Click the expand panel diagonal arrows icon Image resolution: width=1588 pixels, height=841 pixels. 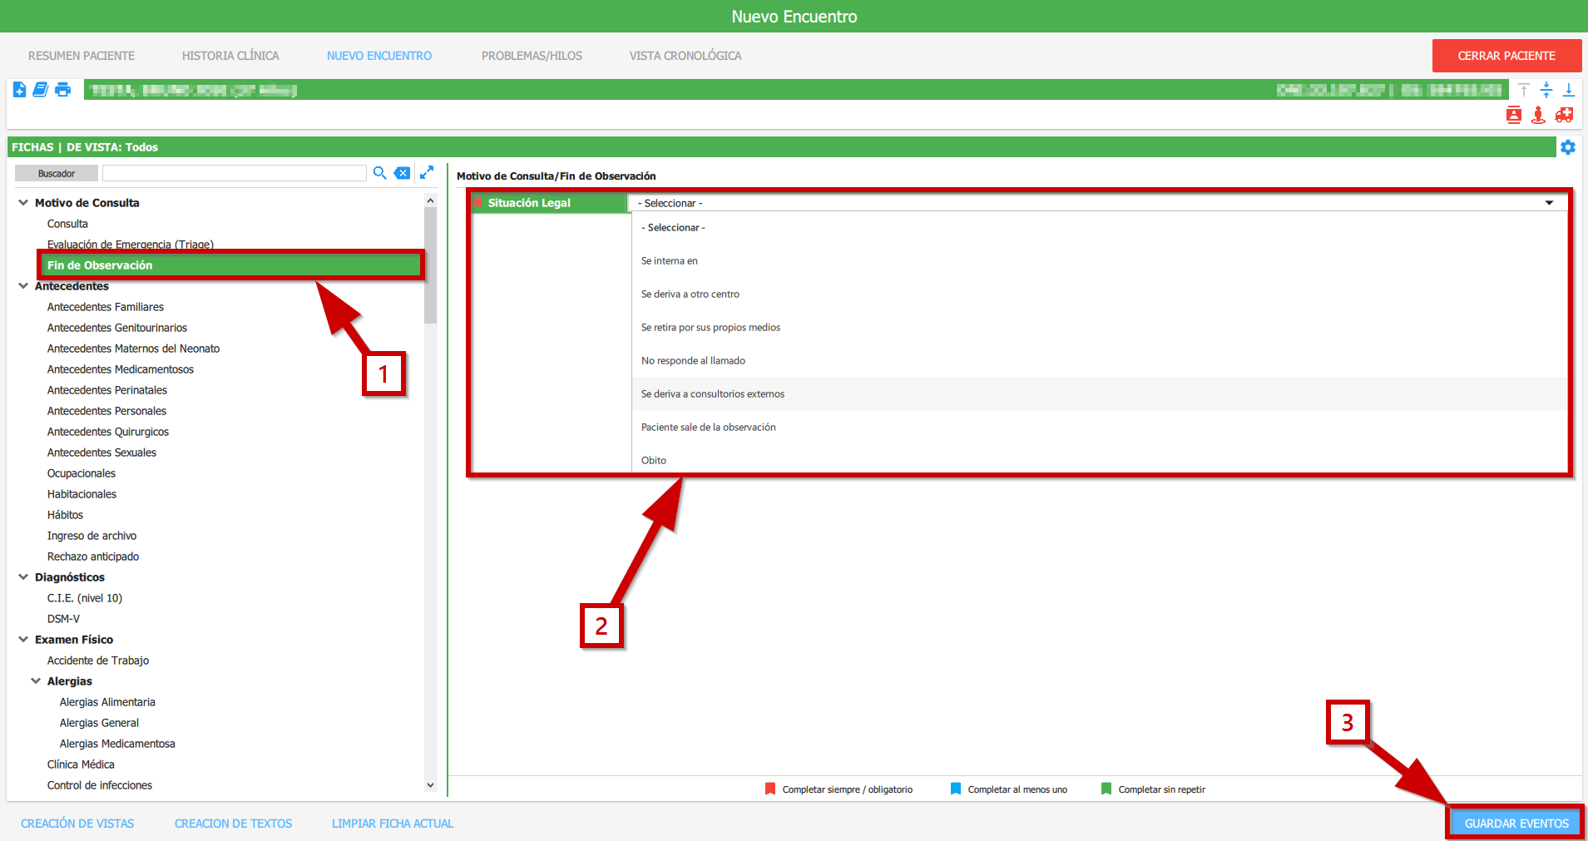[x=427, y=172]
